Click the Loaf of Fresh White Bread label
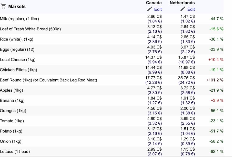 click(x=30, y=29)
